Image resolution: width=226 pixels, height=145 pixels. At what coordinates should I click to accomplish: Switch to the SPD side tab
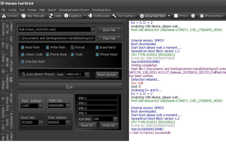click(11, 79)
